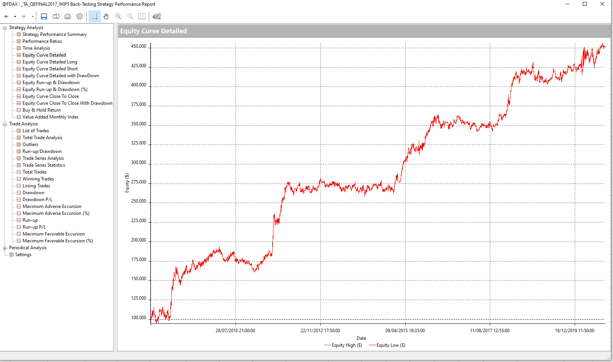Click the save report icon
This screenshot has height=362, width=613.
pyautogui.click(x=44, y=16)
